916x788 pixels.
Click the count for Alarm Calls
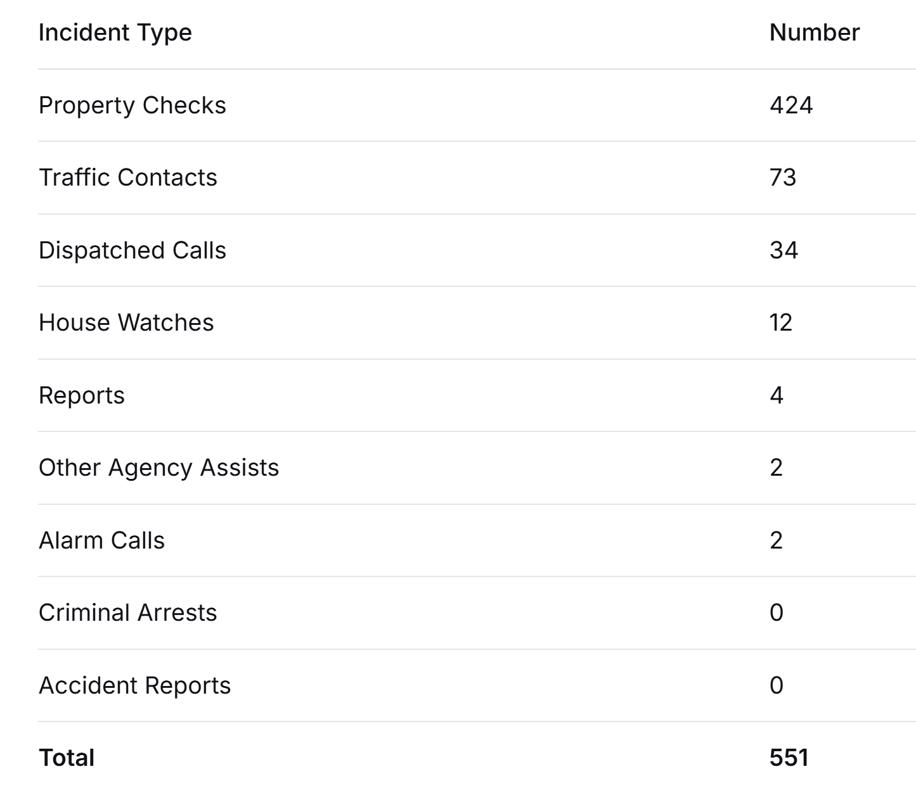(776, 541)
